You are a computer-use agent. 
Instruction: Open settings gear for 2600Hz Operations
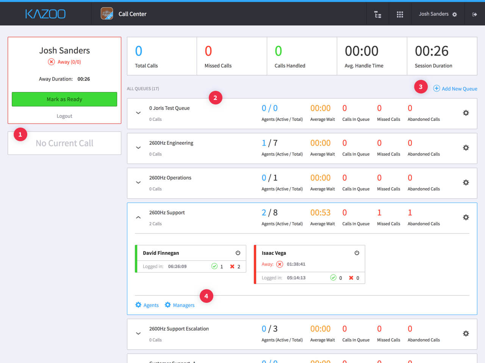point(466,182)
